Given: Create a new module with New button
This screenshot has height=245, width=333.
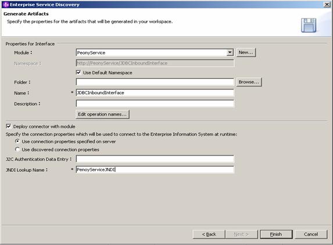Looking at the screenshot, I should (x=246, y=52).
